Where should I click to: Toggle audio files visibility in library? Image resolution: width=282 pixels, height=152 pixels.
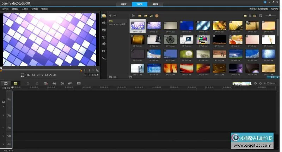pyautogui.click(x=151, y=16)
